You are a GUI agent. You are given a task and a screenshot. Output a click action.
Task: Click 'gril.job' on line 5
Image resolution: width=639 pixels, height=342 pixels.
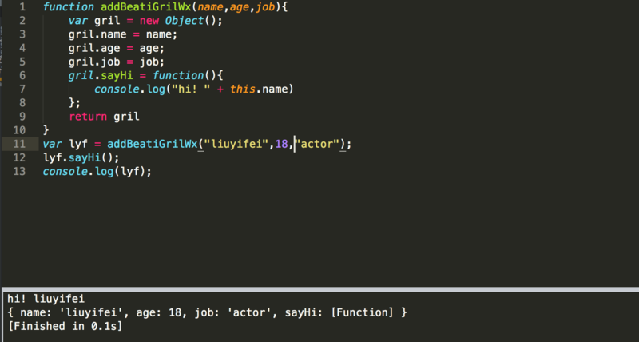(x=94, y=62)
